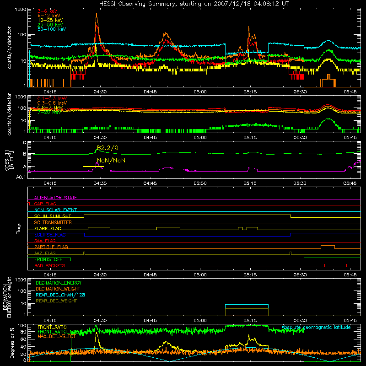Click the 05:15 tick label under the GOES panel

pos(250,183)
